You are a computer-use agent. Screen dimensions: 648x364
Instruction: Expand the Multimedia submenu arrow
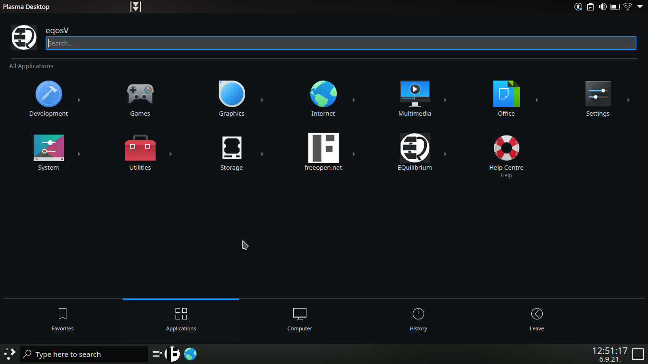click(445, 100)
